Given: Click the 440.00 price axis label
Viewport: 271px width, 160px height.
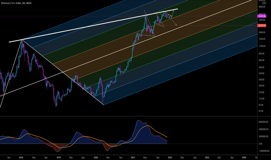Looking at the screenshot, I should point(261,67).
